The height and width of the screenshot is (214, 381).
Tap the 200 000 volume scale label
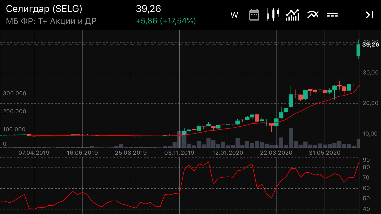click(x=15, y=112)
